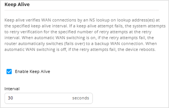169x108 pixels.
Task: Click the value 30 in the Interval field
Action: point(10,98)
